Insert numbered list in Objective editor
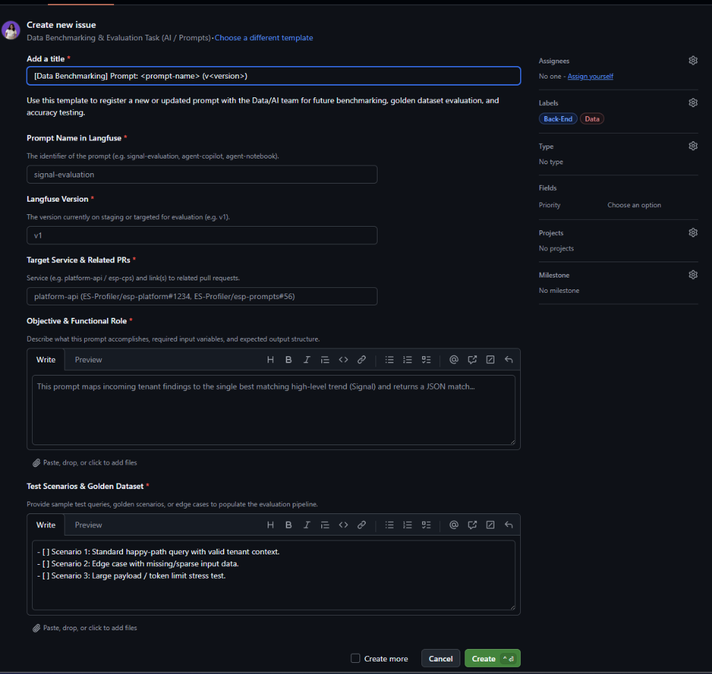This screenshot has height=674, width=712. pos(407,360)
